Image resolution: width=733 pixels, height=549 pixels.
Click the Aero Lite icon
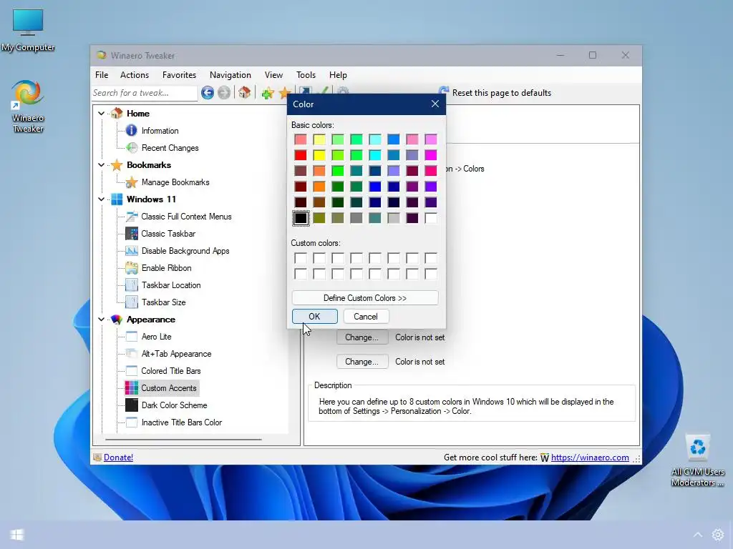pos(132,337)
